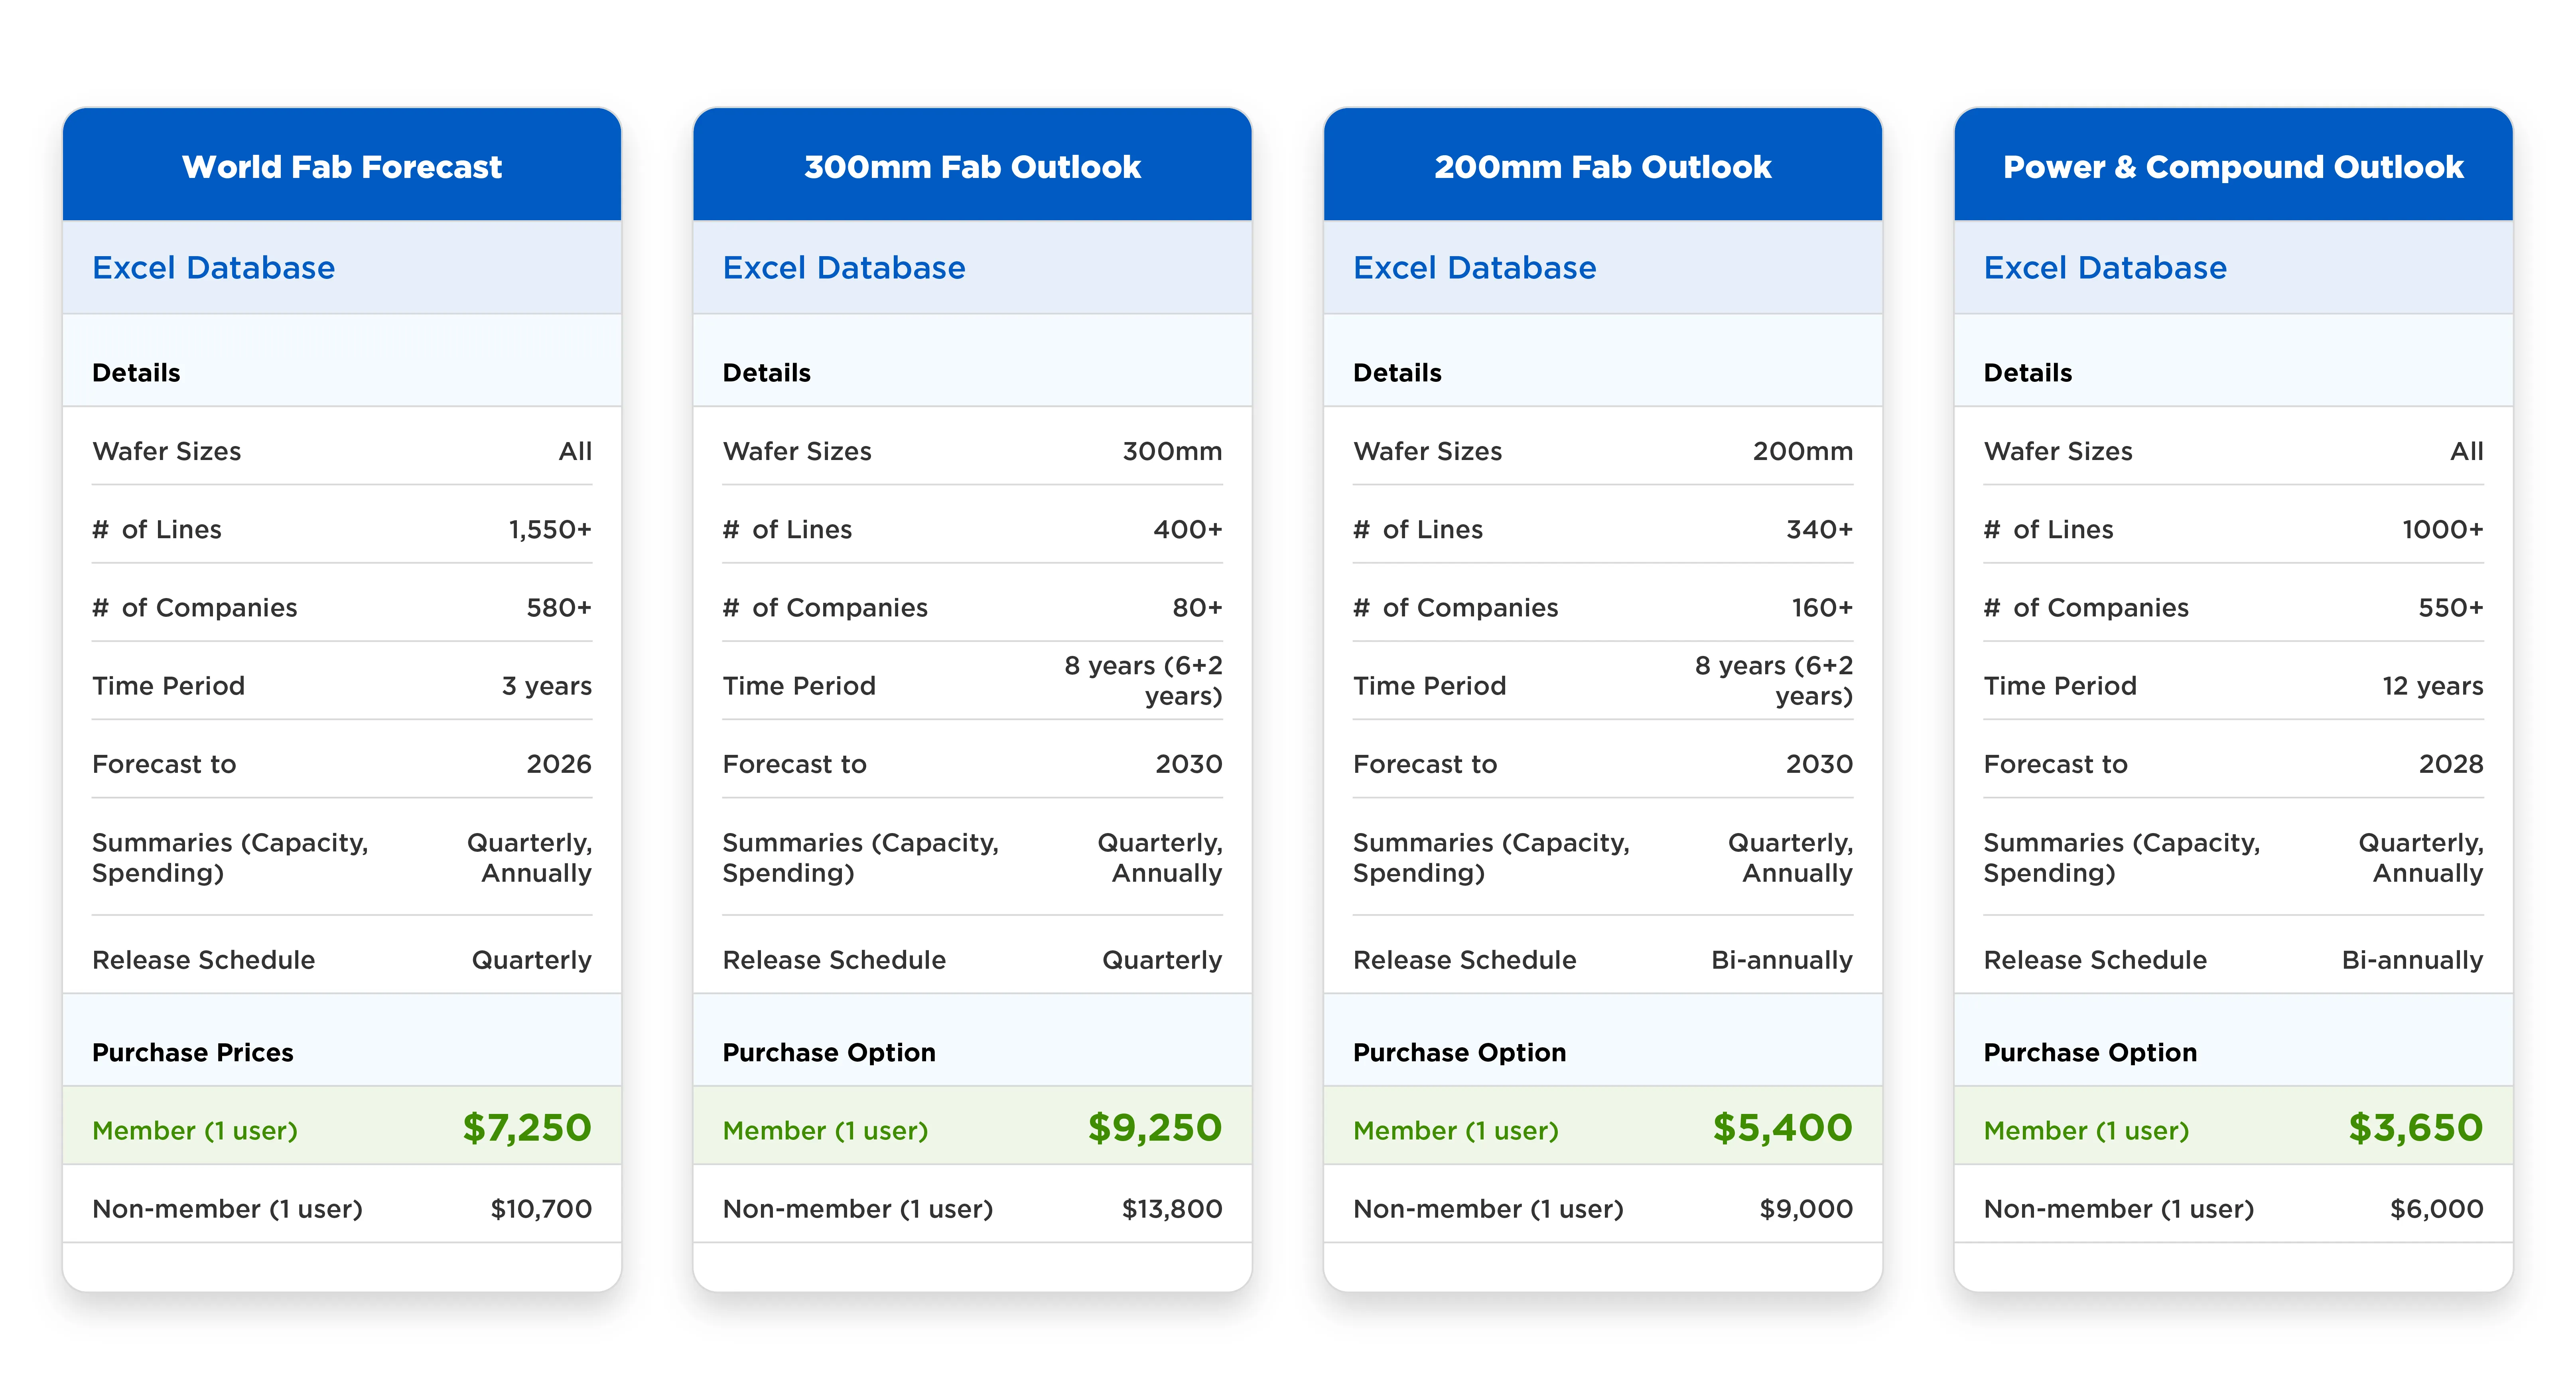This screenshot has width=2576, height=1400.
Task: Click the "2028" forecast year
Action: pos(2451,764)
